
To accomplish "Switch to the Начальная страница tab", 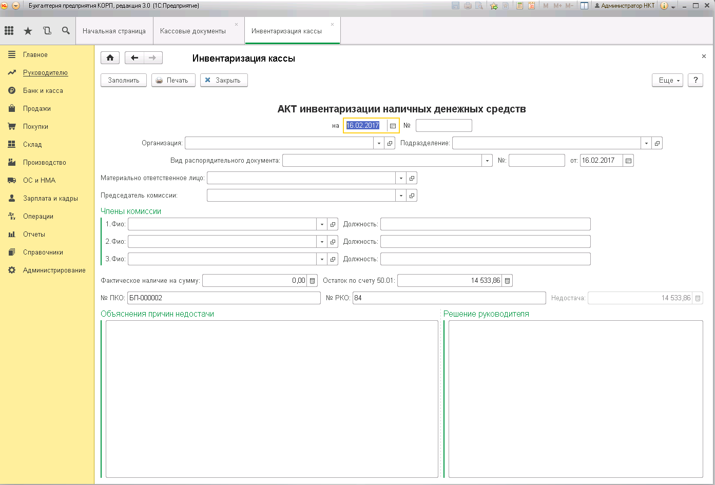I will (x=114, y=31).
